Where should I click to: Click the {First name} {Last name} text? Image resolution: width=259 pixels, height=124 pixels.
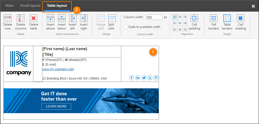pos(65,49)
